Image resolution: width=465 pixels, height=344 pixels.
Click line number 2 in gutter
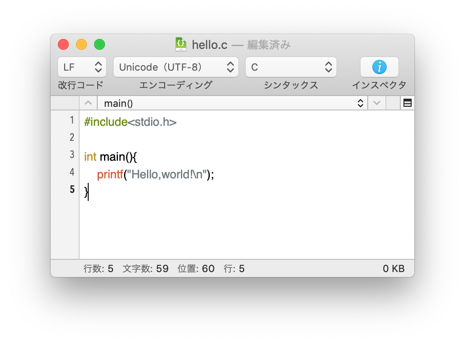72,138
